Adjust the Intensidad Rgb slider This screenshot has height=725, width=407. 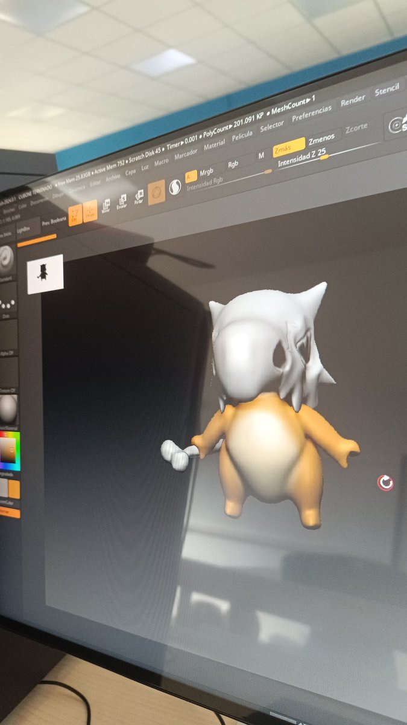[228, 181]
